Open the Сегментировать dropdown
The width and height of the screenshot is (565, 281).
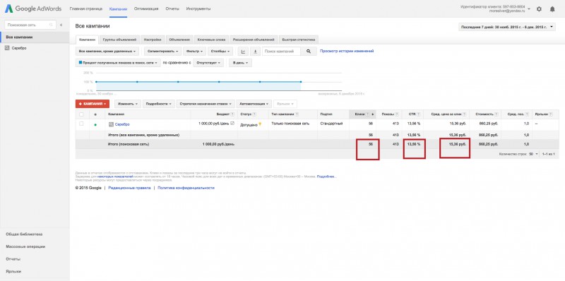click(162, 52)
